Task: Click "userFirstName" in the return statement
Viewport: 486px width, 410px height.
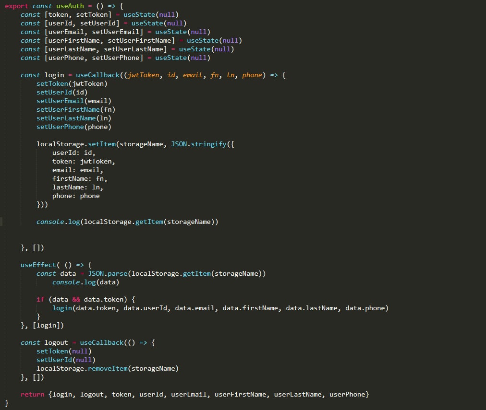Action: tap(240, 395)
